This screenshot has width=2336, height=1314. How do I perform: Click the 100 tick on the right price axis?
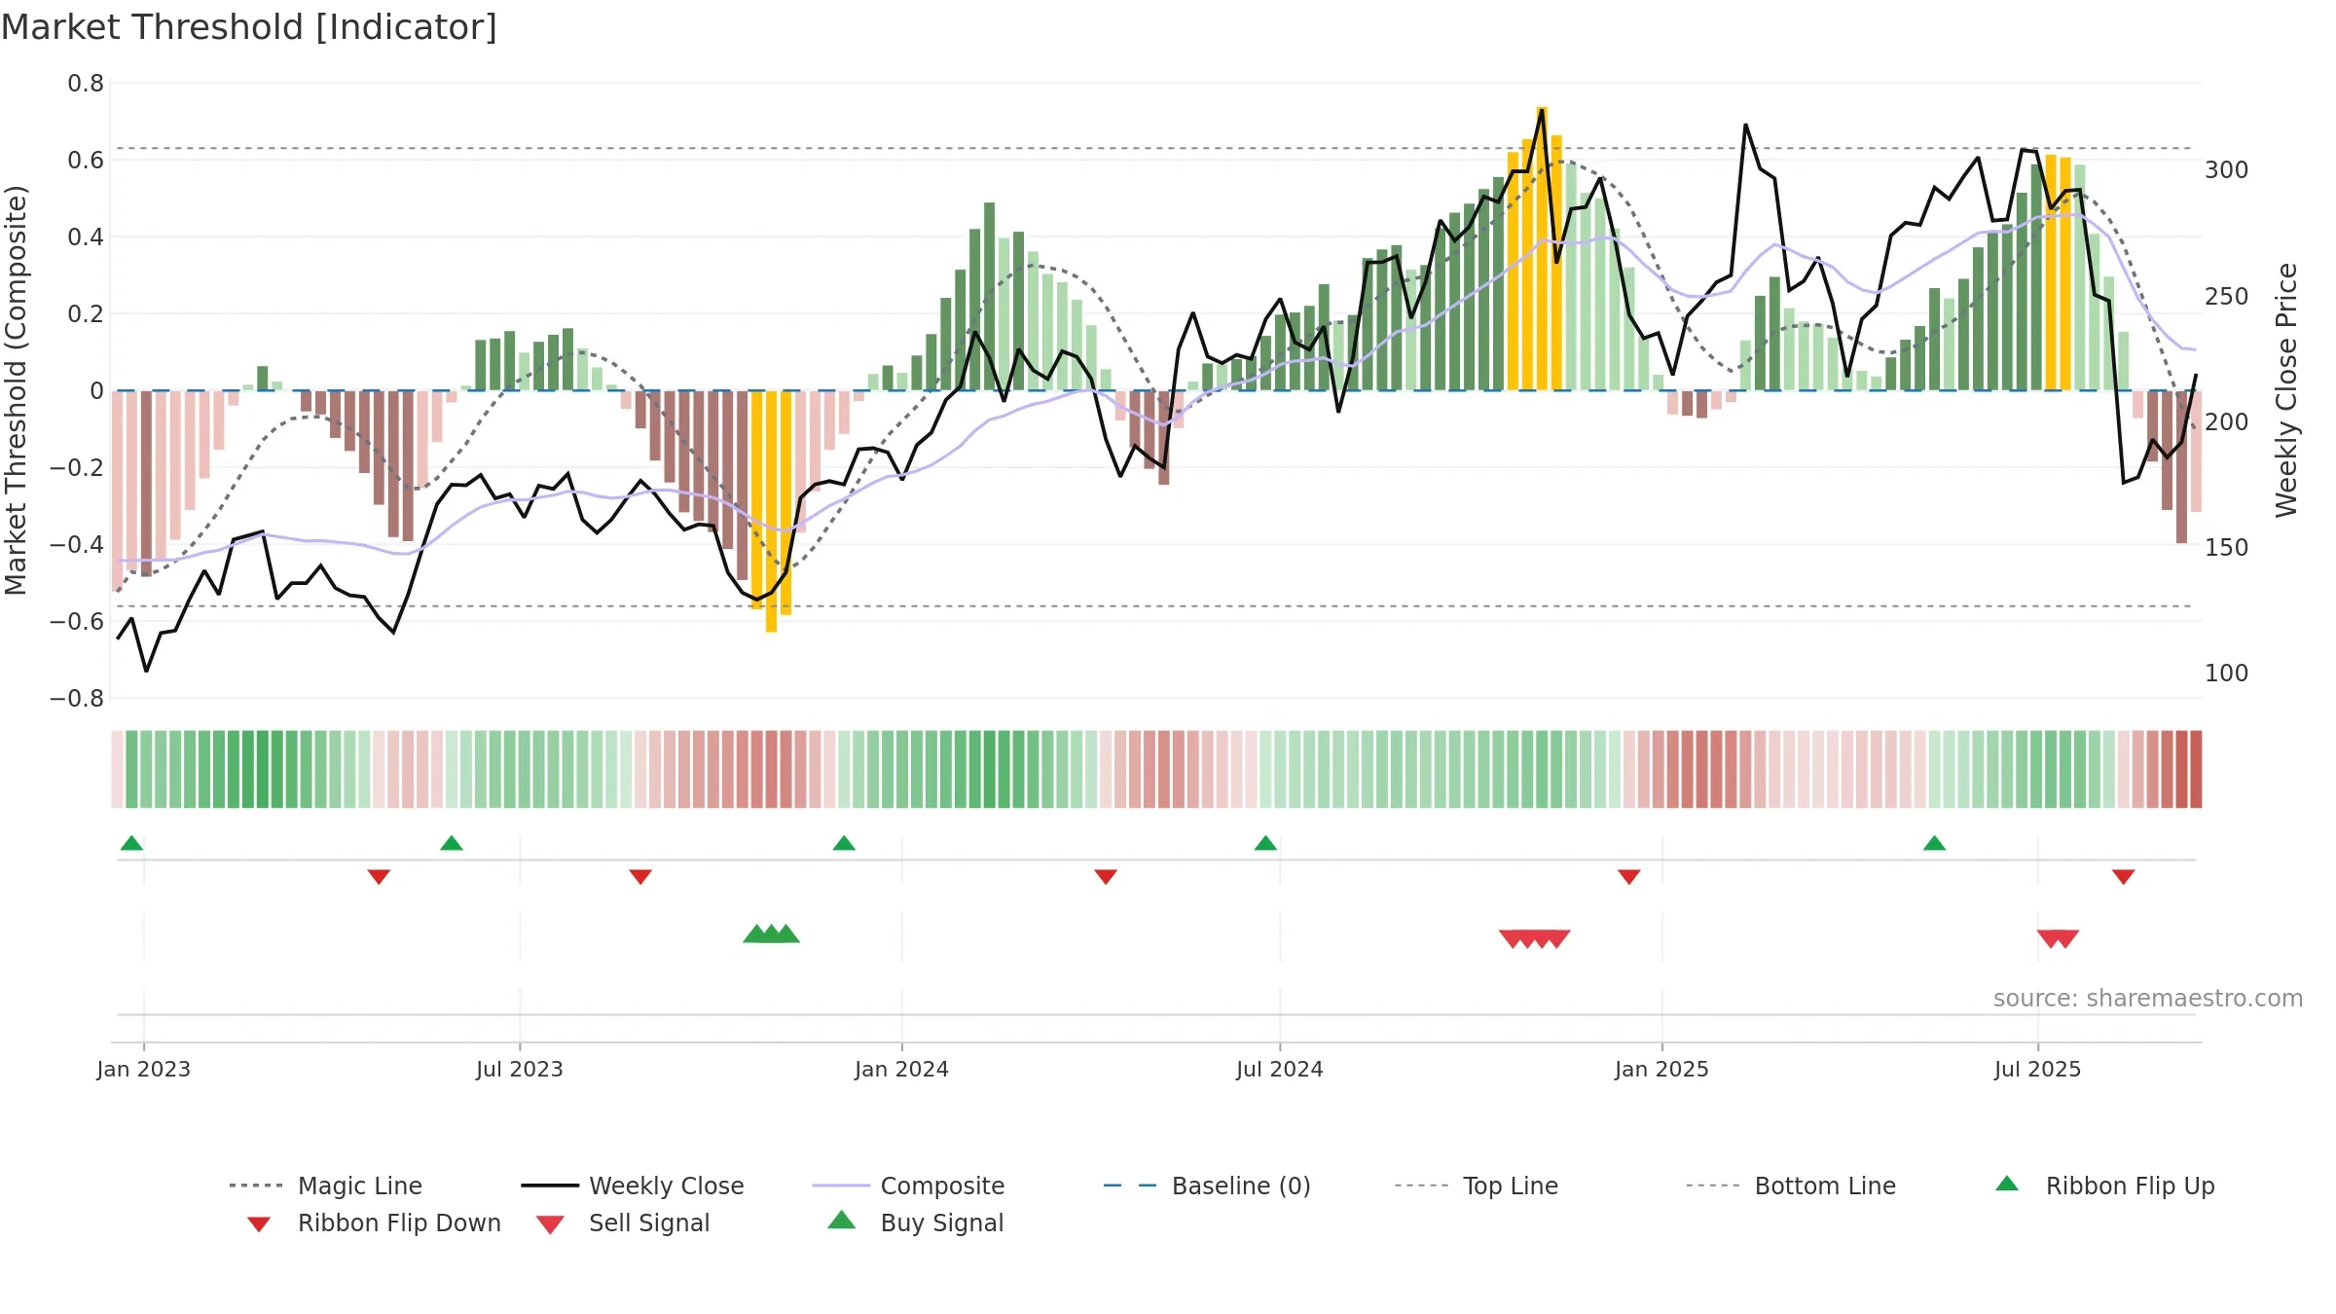point(2227,674)
